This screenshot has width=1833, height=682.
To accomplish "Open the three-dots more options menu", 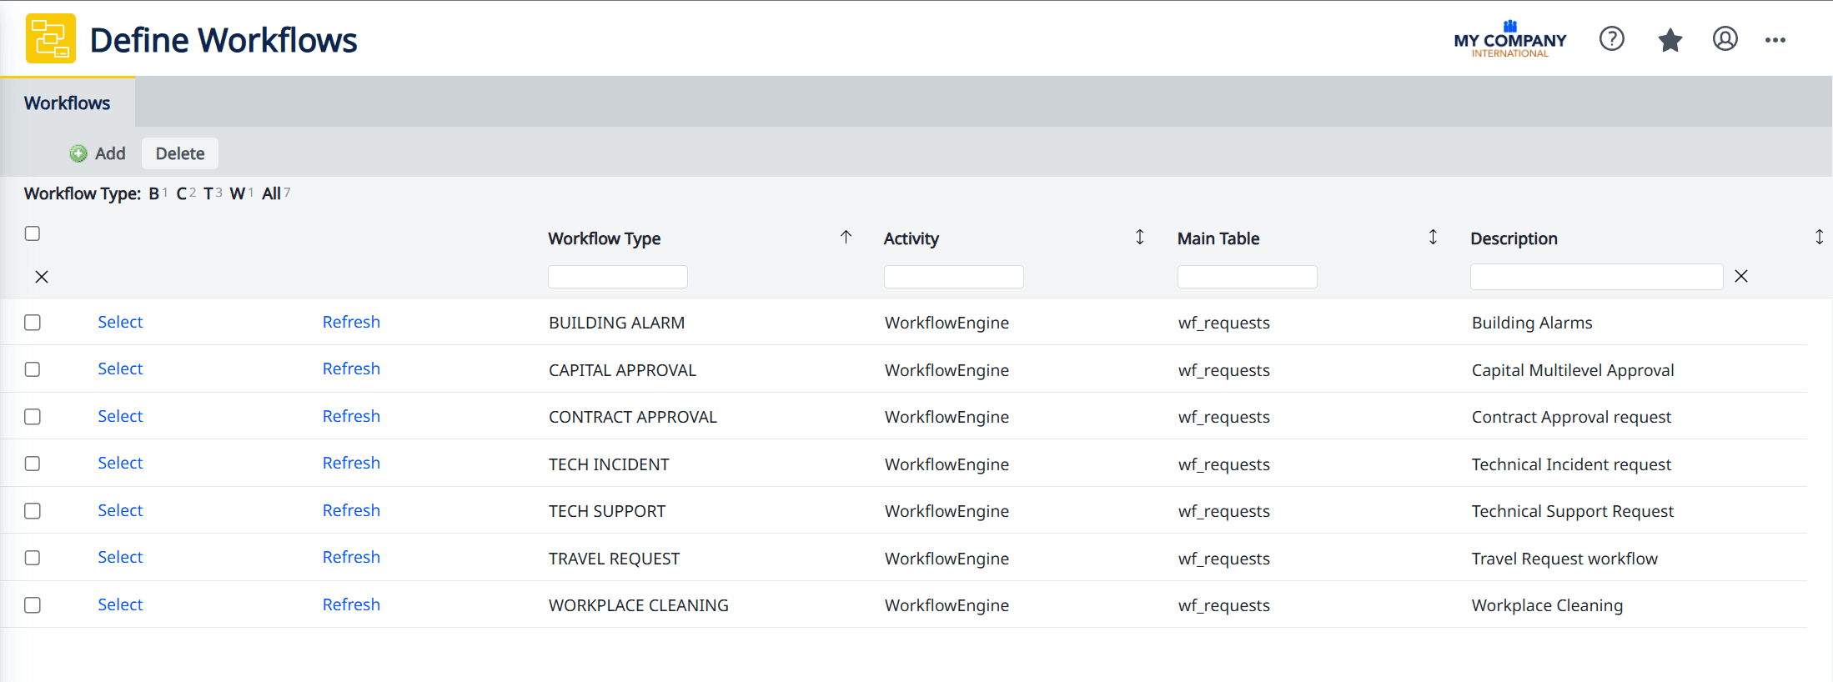I will tap(1775, 40).
